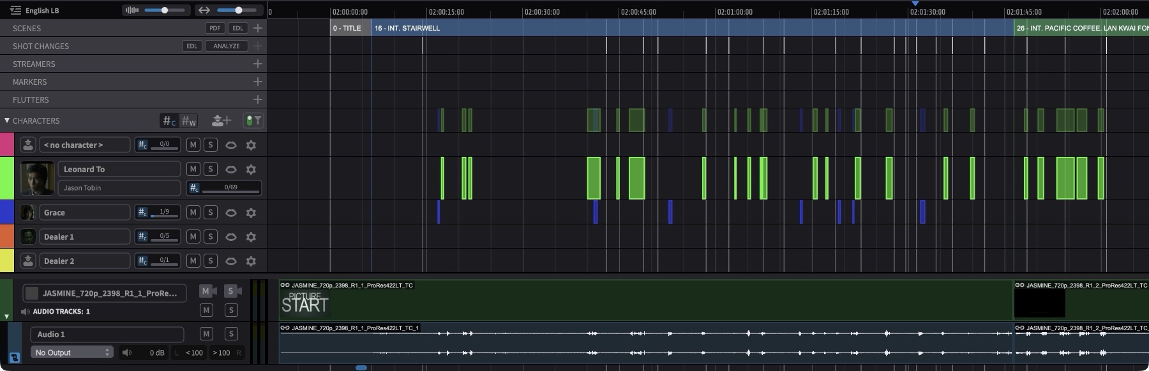Export scenes as PDF

215,28
